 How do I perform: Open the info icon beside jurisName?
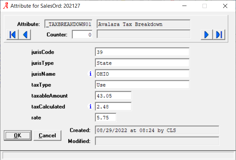tap(90, 74)
